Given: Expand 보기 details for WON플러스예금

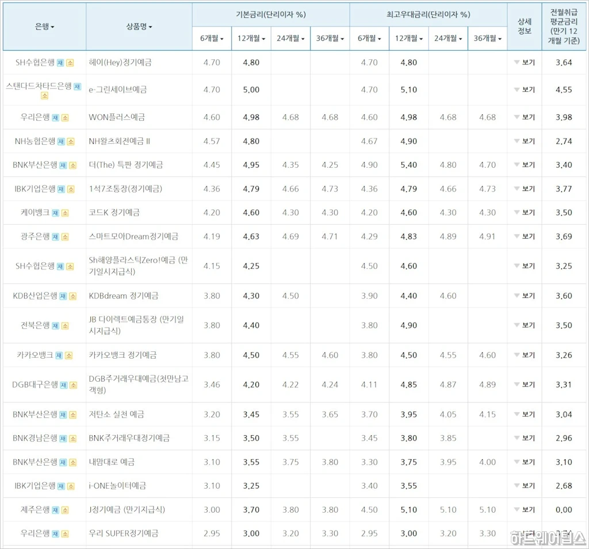Looking at the screenshot, I should [x=525, y=117].
